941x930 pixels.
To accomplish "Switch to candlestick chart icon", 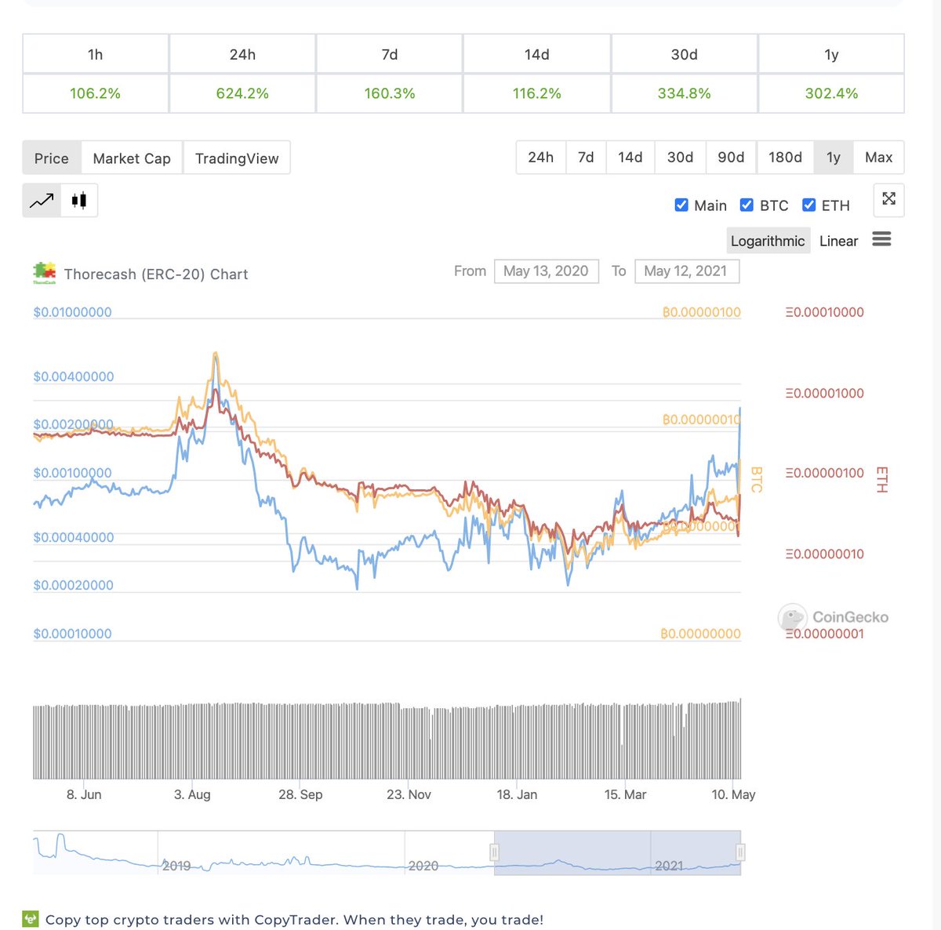I will pos(79,201).
